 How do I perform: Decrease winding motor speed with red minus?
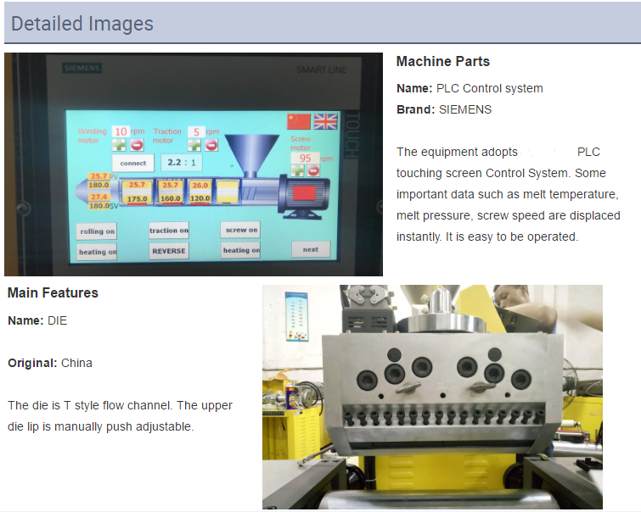pyautogui.click(x=137, y=145)
